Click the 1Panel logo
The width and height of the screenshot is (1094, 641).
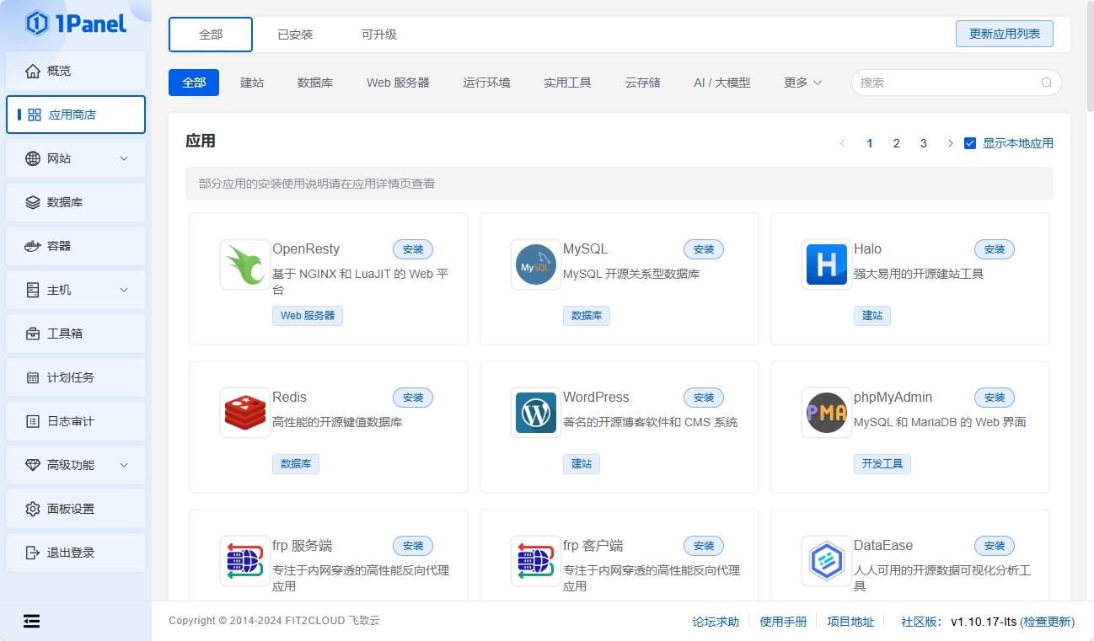[x=76, y=23]
